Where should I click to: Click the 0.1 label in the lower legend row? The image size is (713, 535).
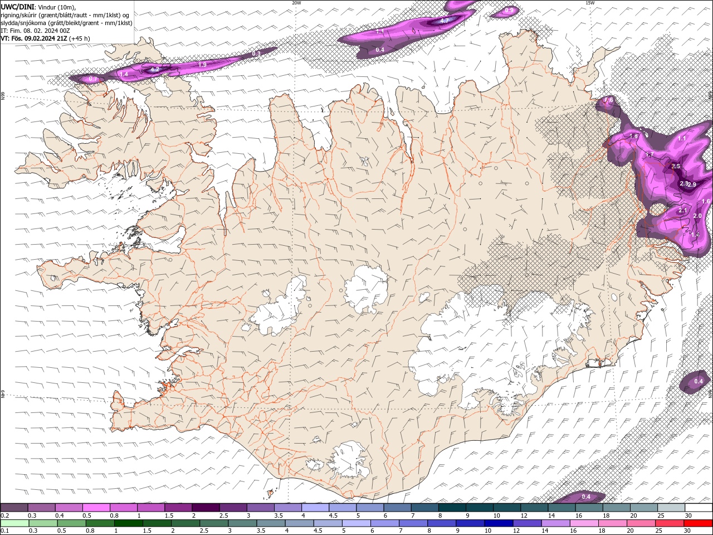pos(5,531)
